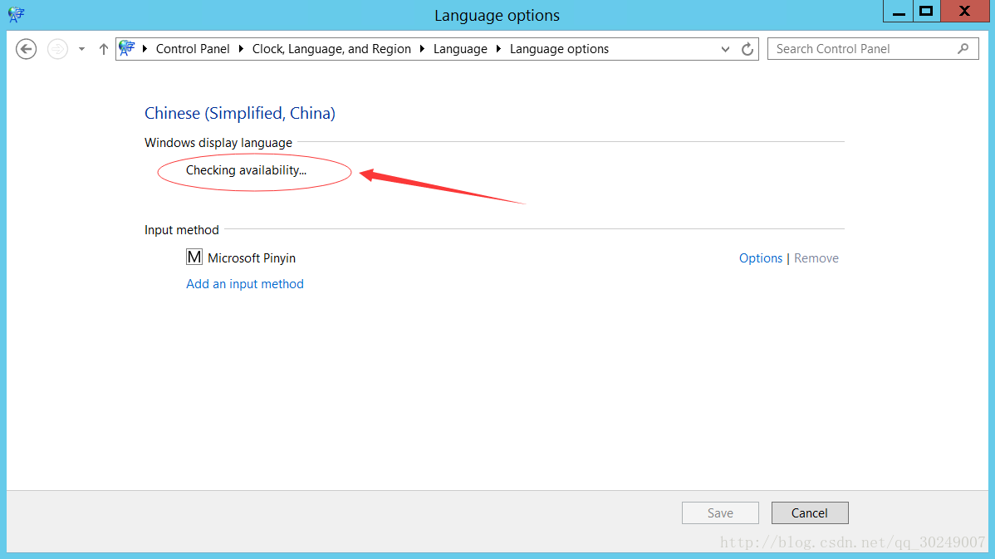Go back with the Back arrow button
The image size is (995, 559).
[27, 49]
